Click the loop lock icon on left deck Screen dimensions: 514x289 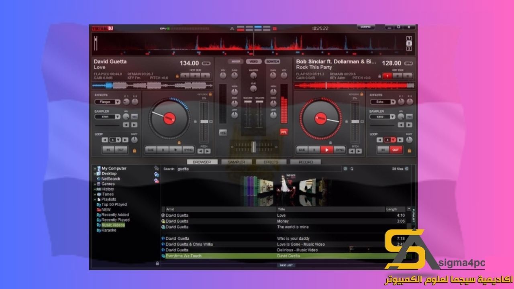point(134,151)
